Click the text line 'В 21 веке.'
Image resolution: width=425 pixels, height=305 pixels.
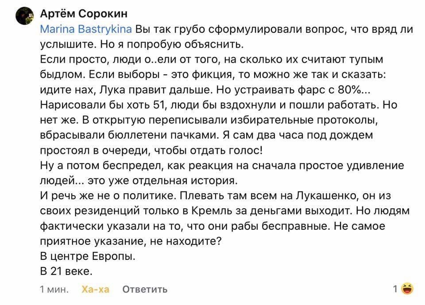point(66,271)
